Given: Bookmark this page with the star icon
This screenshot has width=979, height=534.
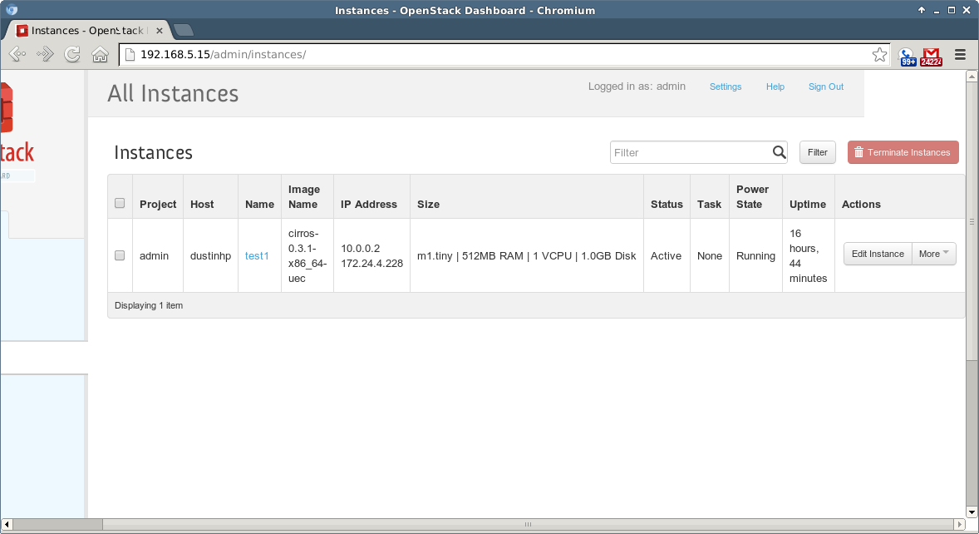Looking at the screenshot, I should [x=879, y=55].
